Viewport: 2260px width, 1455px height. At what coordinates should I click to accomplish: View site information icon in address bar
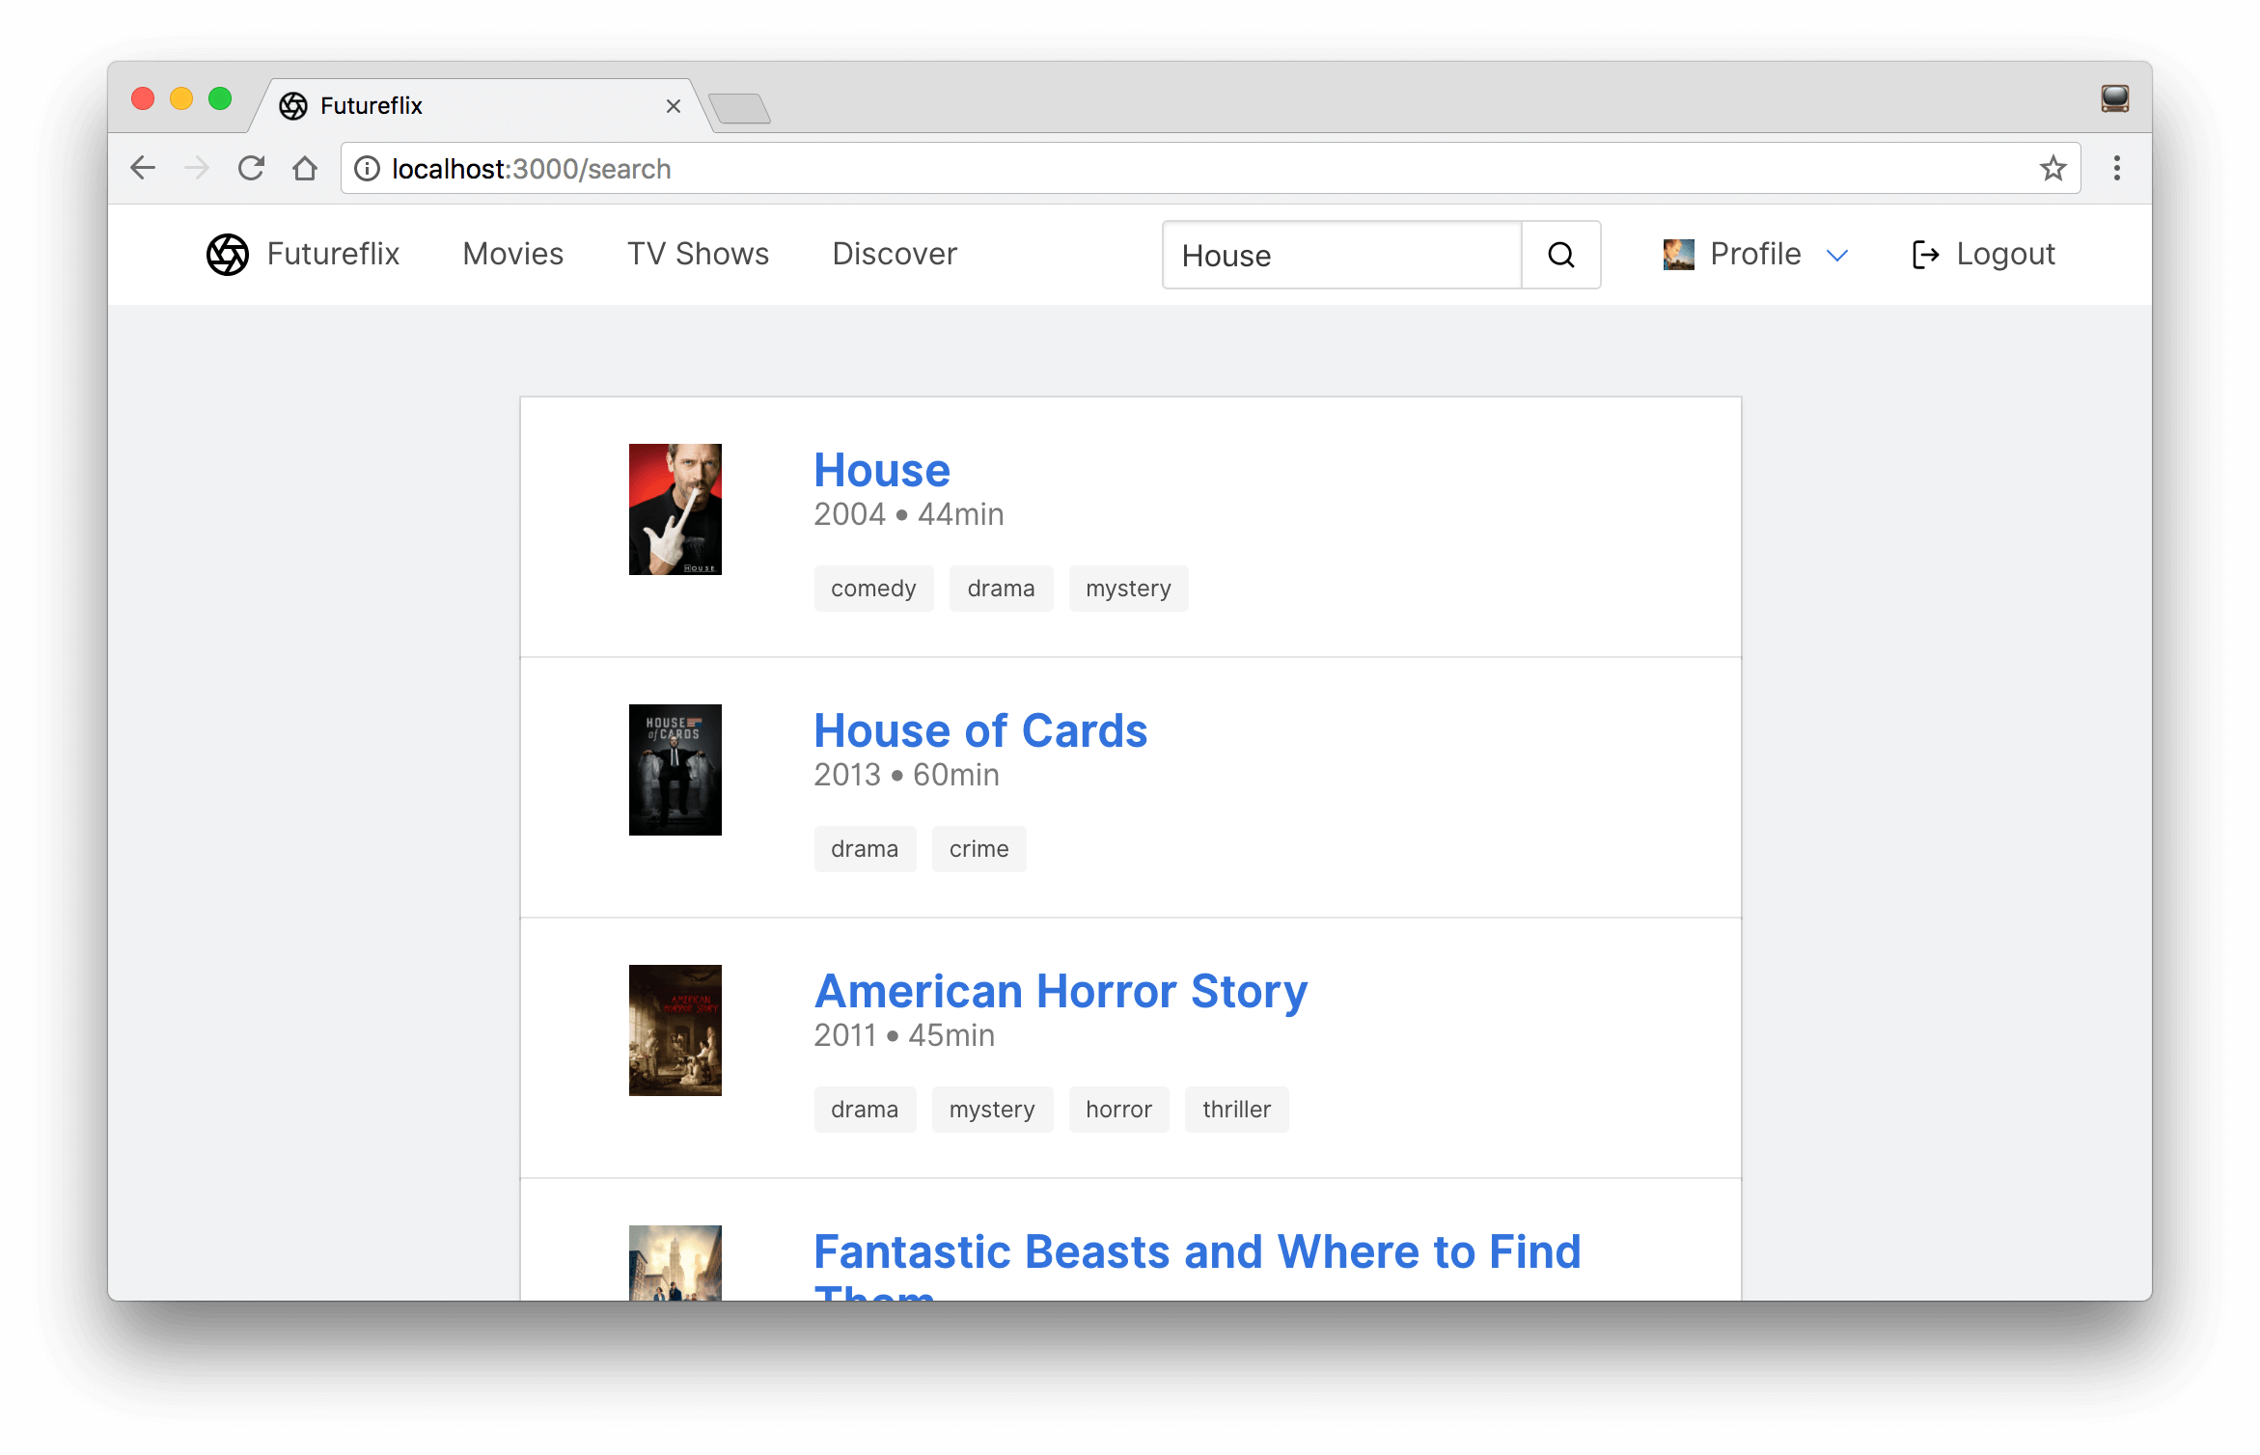coord(367,169)
